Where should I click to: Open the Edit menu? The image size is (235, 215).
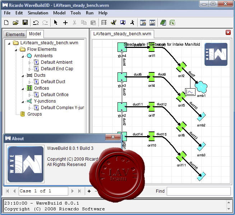[x=19, y=13]
